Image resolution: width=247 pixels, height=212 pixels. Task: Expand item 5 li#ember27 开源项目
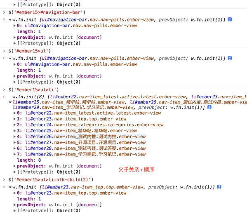click(x=14, y=142)
